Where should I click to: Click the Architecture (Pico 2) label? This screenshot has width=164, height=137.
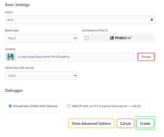point(95,30)
